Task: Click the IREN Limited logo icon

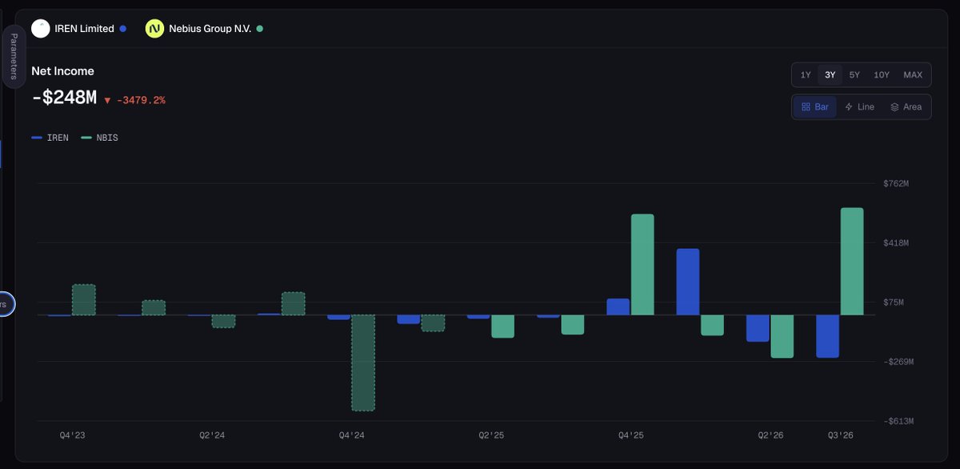Action: click(x=40, y=28)
